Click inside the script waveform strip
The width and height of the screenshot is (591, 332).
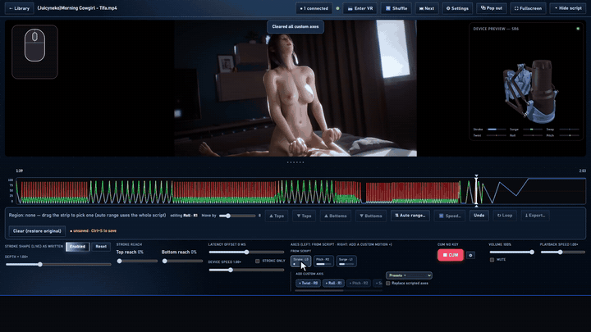(x=300, y=191)
